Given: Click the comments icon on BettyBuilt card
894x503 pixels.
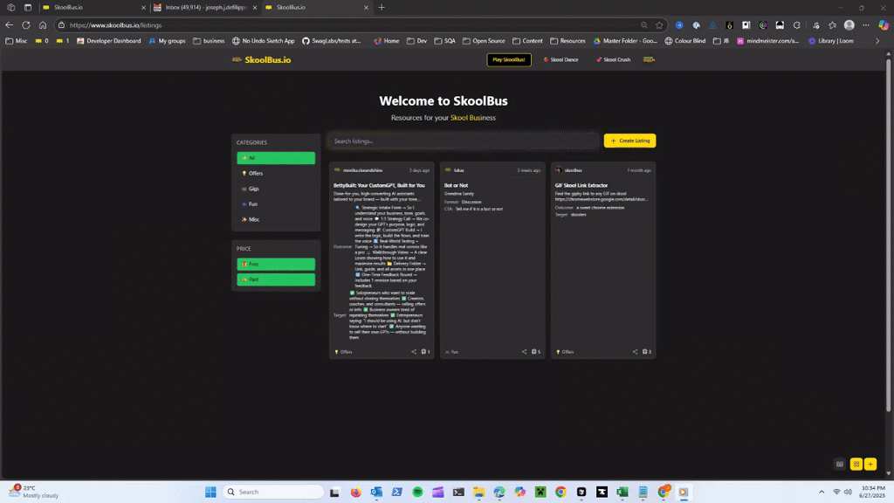Looking at the screenshot, I should click(x=425, y=352).
